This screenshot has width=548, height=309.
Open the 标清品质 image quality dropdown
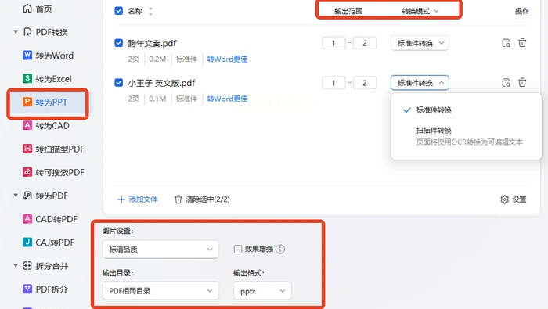pyautogui.click(x=160, y=250)
